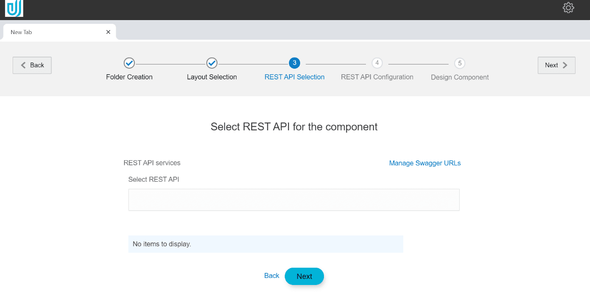This screenshot has width=590, height=299.
Task: Click the back chevron arrow icon
Action: pos(23,65)
